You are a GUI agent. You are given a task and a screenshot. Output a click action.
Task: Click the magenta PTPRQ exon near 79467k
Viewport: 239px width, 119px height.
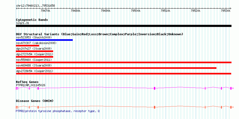pyautogui.click(x=38, y=88)
